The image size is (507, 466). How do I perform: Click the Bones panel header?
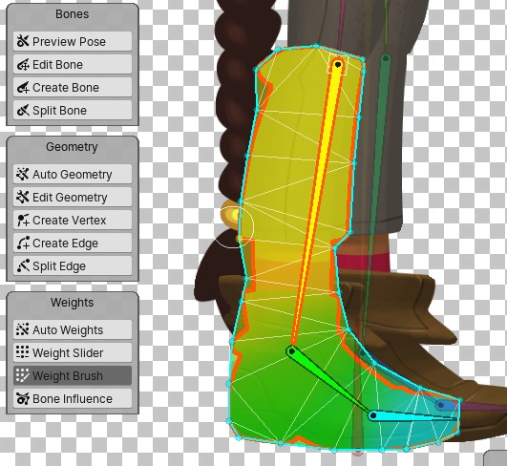pos(73,14)
